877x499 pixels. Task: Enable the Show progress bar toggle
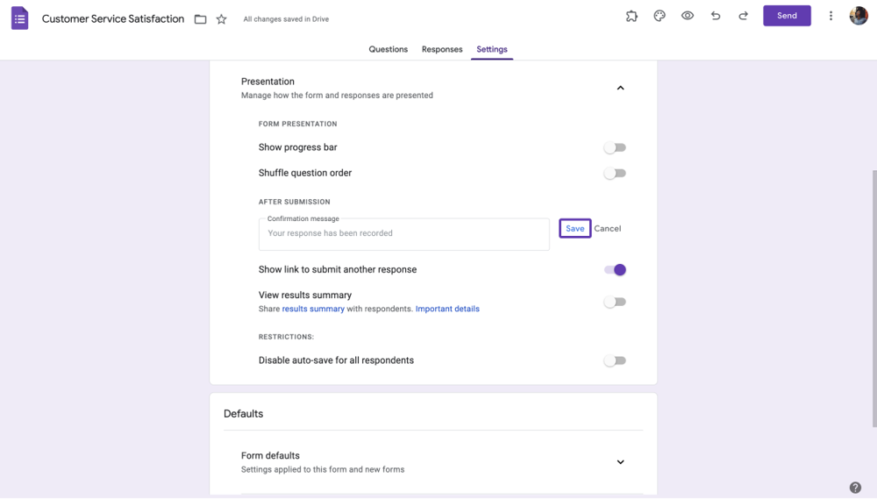615,148
